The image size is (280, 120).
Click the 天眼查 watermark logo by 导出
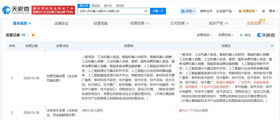[x=266, y=35]
